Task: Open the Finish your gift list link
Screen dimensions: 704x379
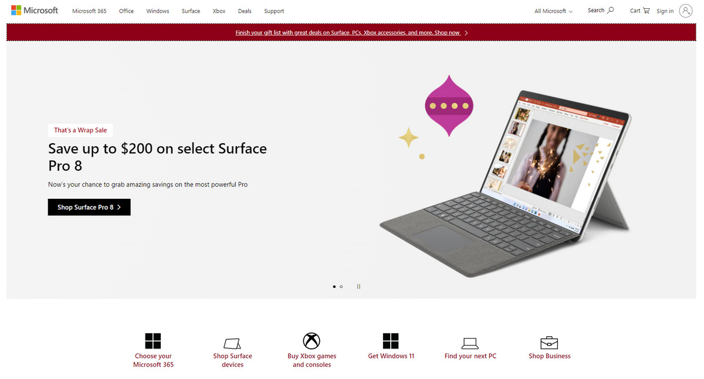Action: [348, 33]
